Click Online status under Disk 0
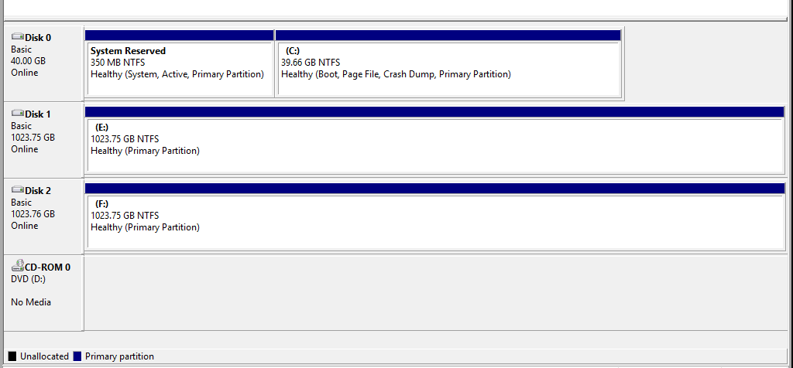Image resolution: width=793 pixels, height=368 pixels. coord(24,73)
